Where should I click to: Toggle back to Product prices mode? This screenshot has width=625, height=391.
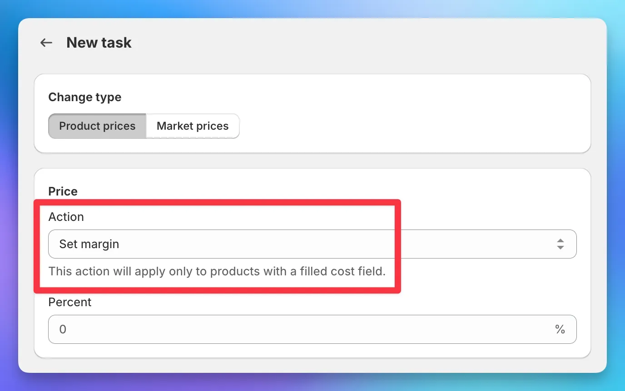coord(97,126)
